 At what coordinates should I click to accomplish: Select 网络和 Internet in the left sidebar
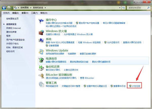(14, 28)
